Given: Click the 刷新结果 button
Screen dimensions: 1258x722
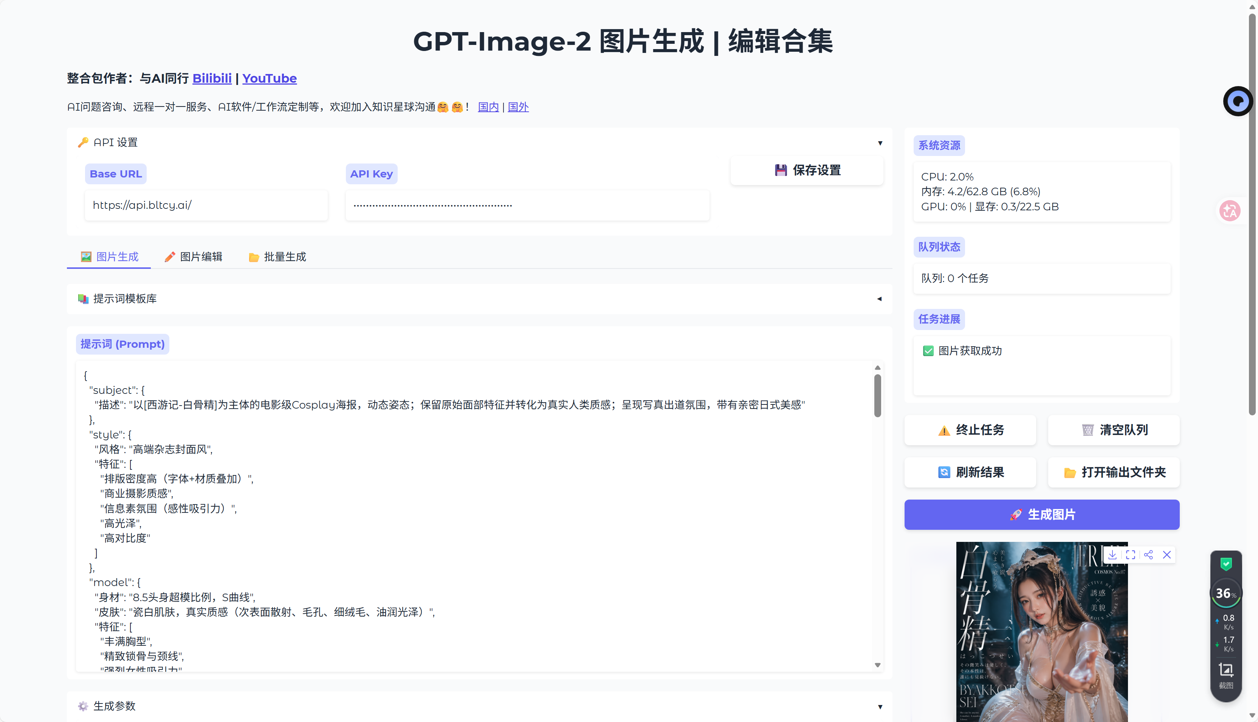Looking at the screenshot, I should [x=970, y=472].
